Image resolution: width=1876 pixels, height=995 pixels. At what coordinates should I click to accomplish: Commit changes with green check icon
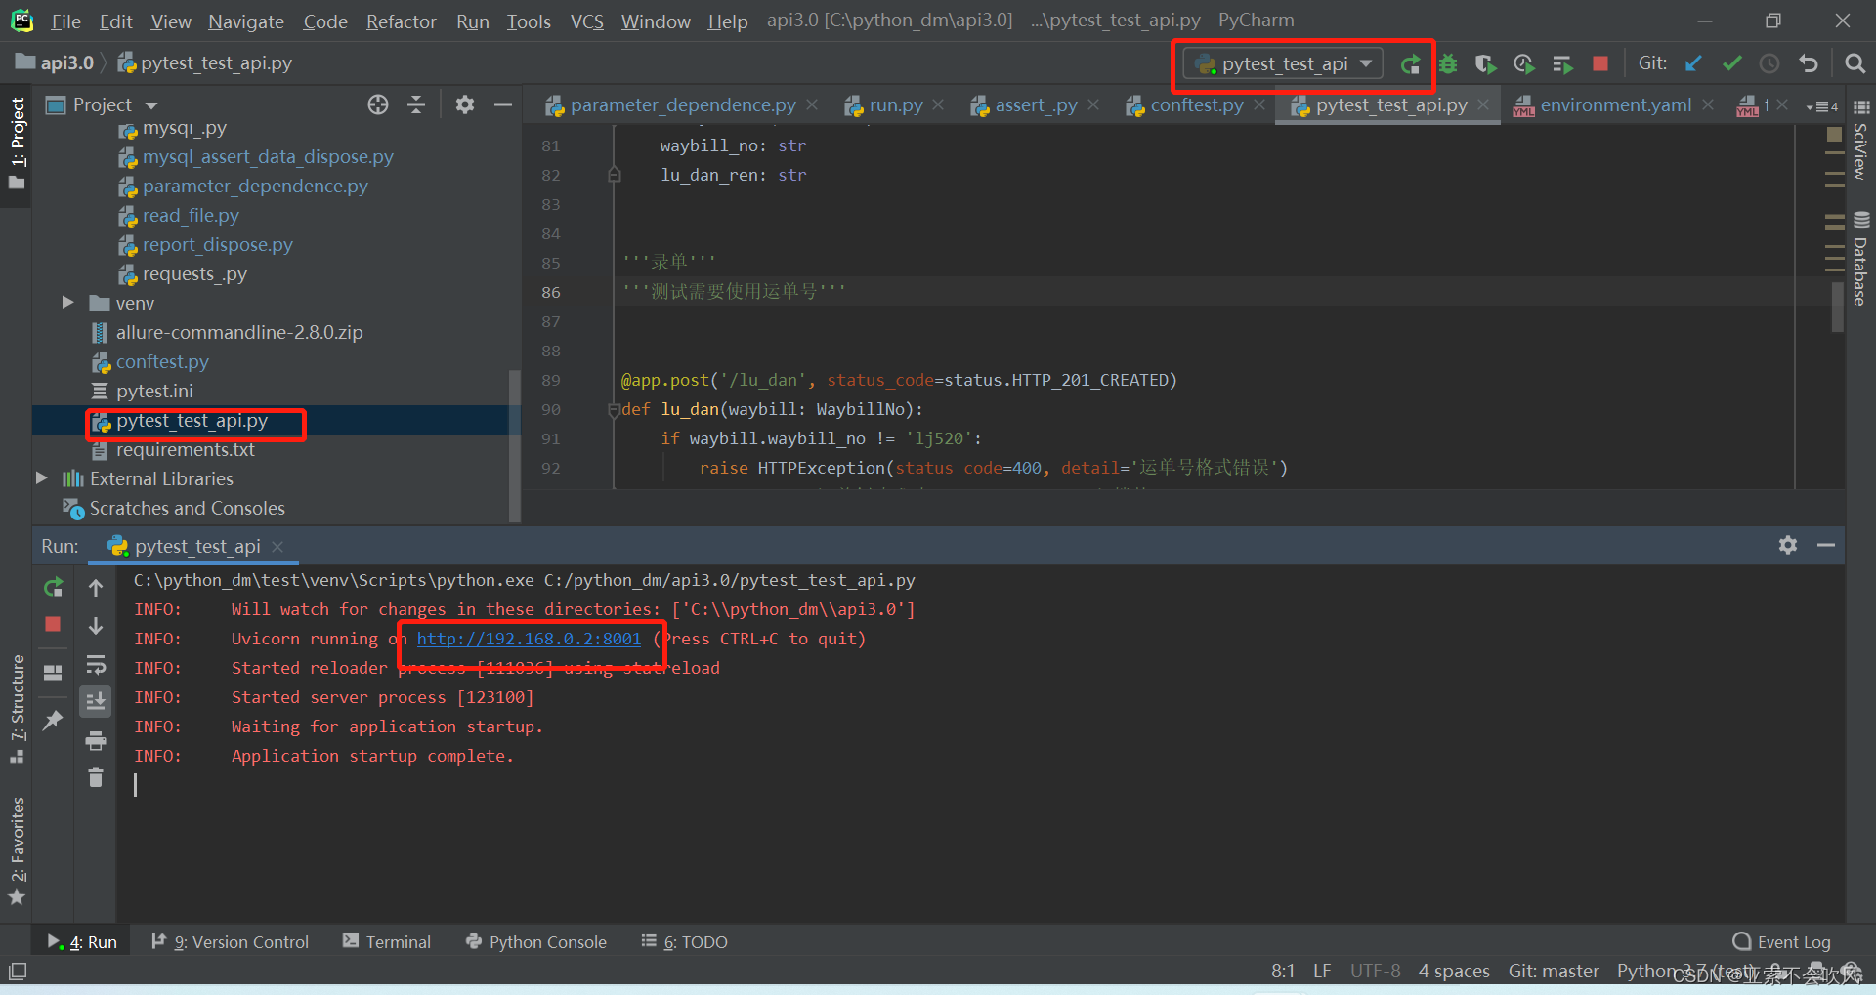1731,63
